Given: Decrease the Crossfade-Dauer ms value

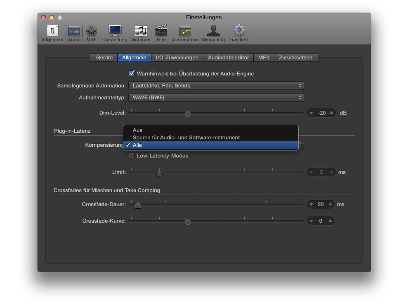Looking at the screenshot, I should pyautogui.click(x=312, y=205).
